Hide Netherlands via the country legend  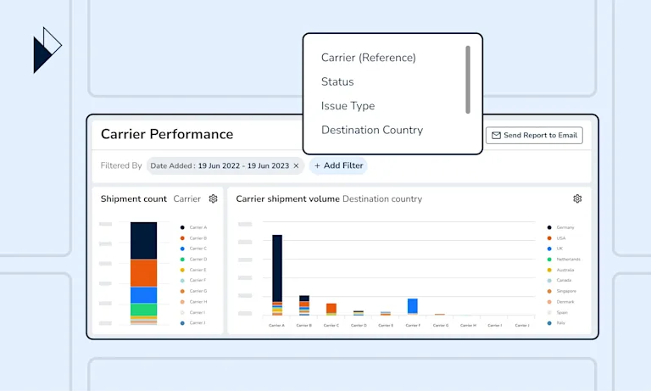(x=564, y=260)
